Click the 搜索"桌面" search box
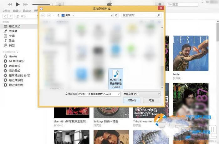Image resolution: width=219 pixels, height=144 pixels. pos(141,15)
